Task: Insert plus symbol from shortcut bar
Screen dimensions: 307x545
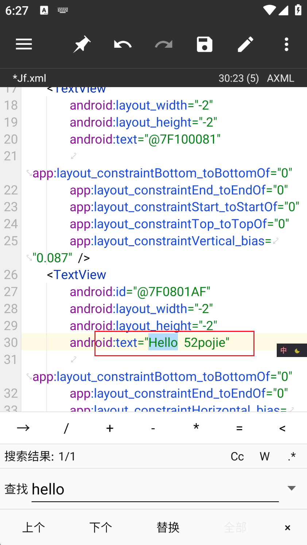Action: click(110, 428)
